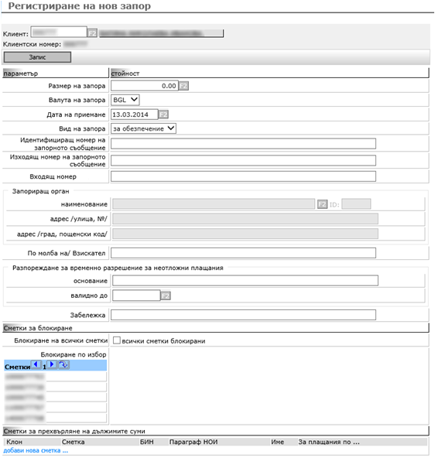Open F2 date picker for валидно до
This screenshot has height=468, width=435.
pos(166,295)
